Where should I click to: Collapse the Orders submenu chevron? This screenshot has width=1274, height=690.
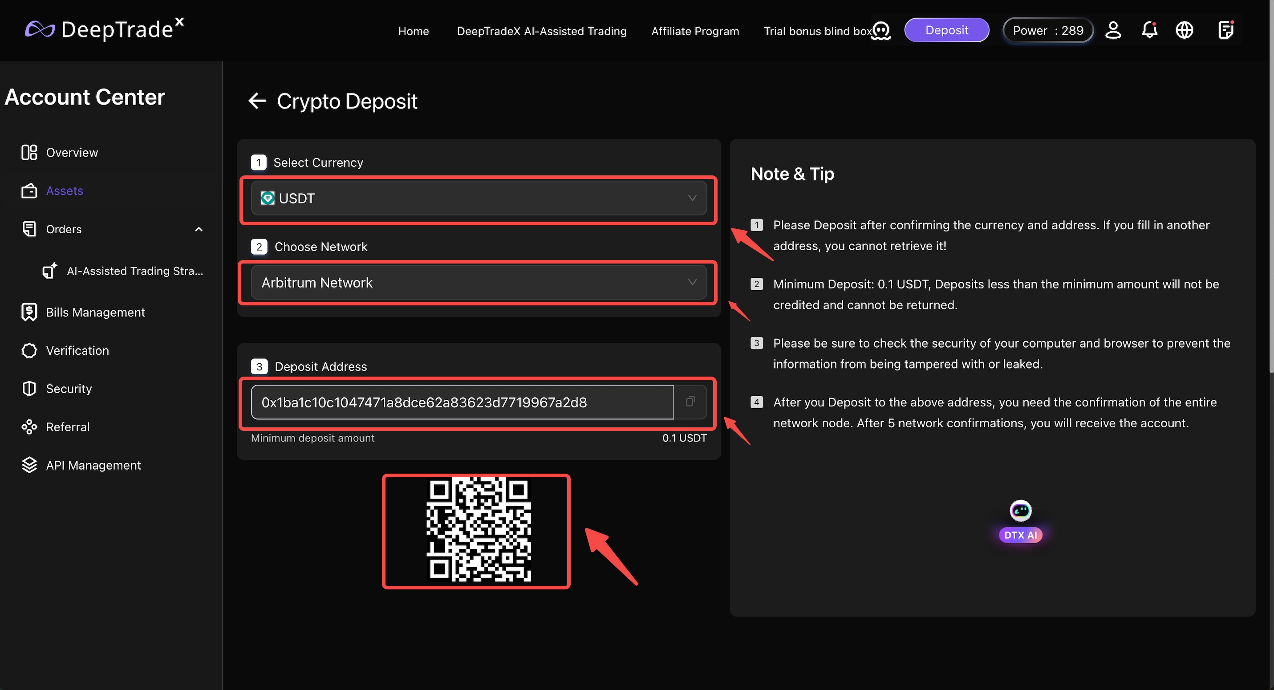[x=199, y=230]
